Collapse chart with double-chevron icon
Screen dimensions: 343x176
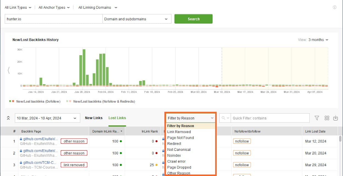click(x=8, y=118)
